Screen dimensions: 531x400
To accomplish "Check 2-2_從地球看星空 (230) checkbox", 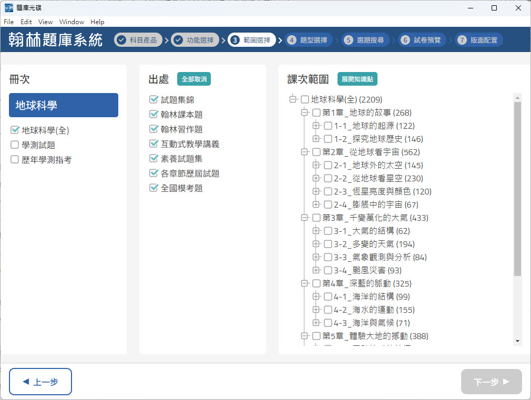I will (x=328, y=178).
